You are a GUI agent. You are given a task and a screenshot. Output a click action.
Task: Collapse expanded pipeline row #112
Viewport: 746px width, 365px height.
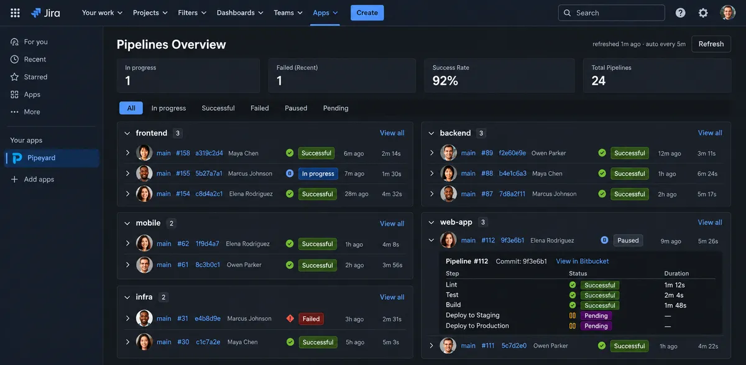pos(431,240)
